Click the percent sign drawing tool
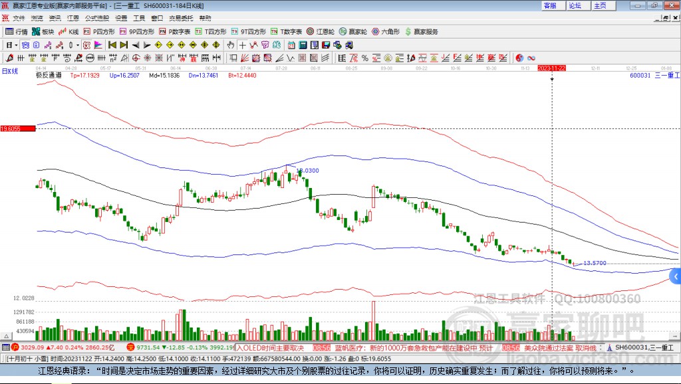 tap(366, 58)
